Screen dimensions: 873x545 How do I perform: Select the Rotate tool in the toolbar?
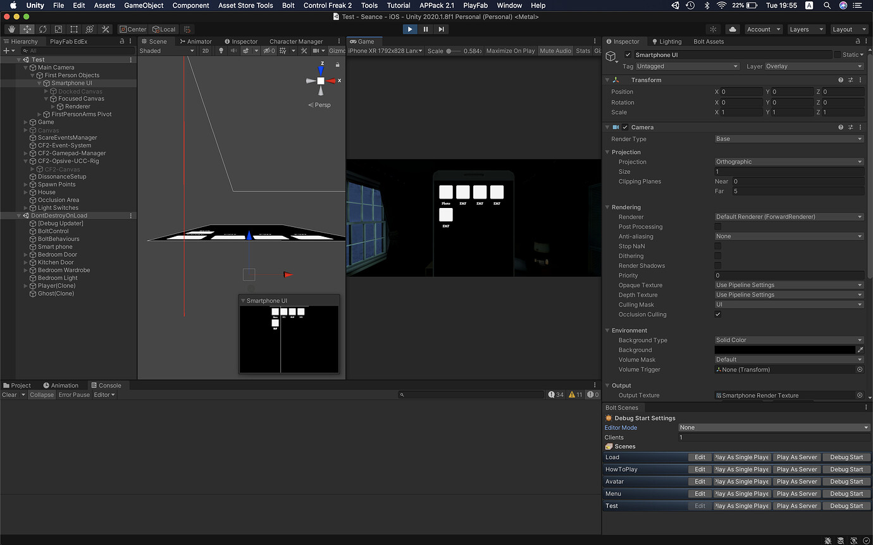[43, 29]
